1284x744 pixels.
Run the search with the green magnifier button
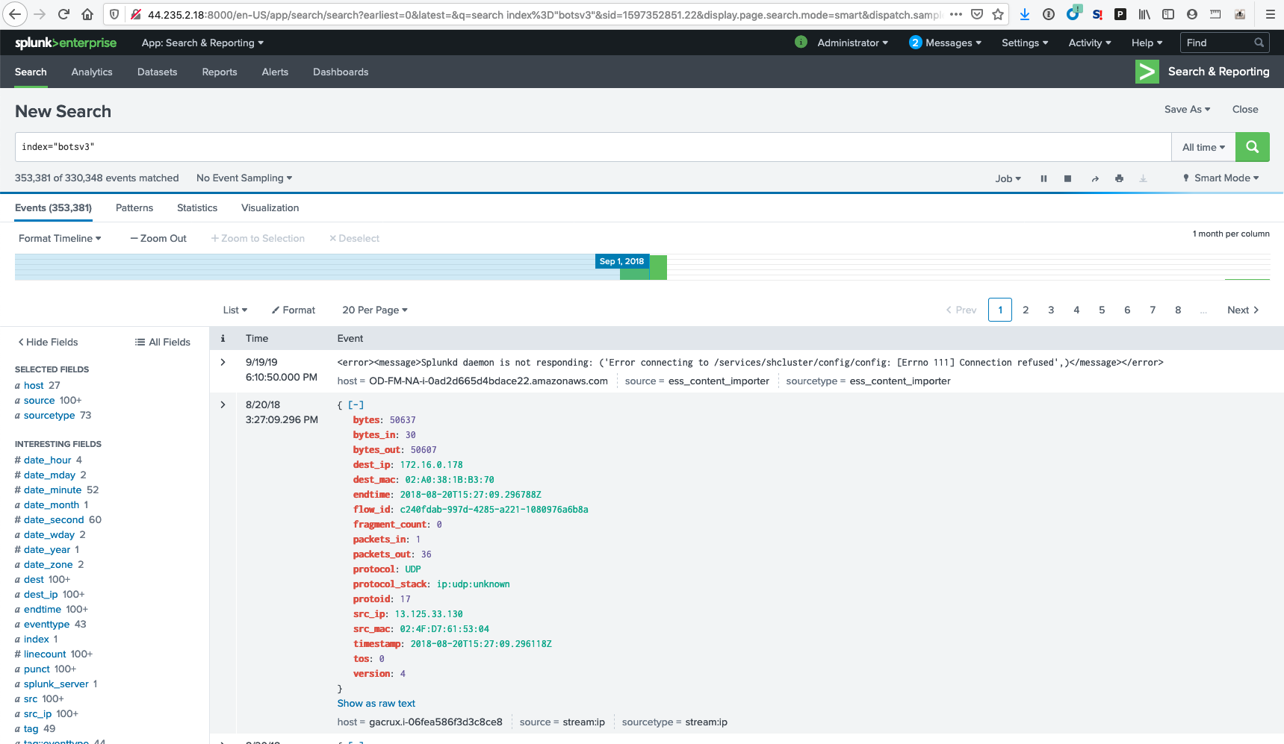(1252, 147)
